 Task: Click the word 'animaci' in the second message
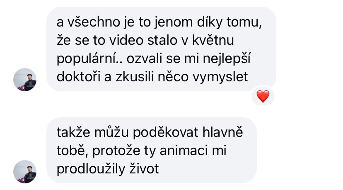pyautogui.click(x=184, y=151)
